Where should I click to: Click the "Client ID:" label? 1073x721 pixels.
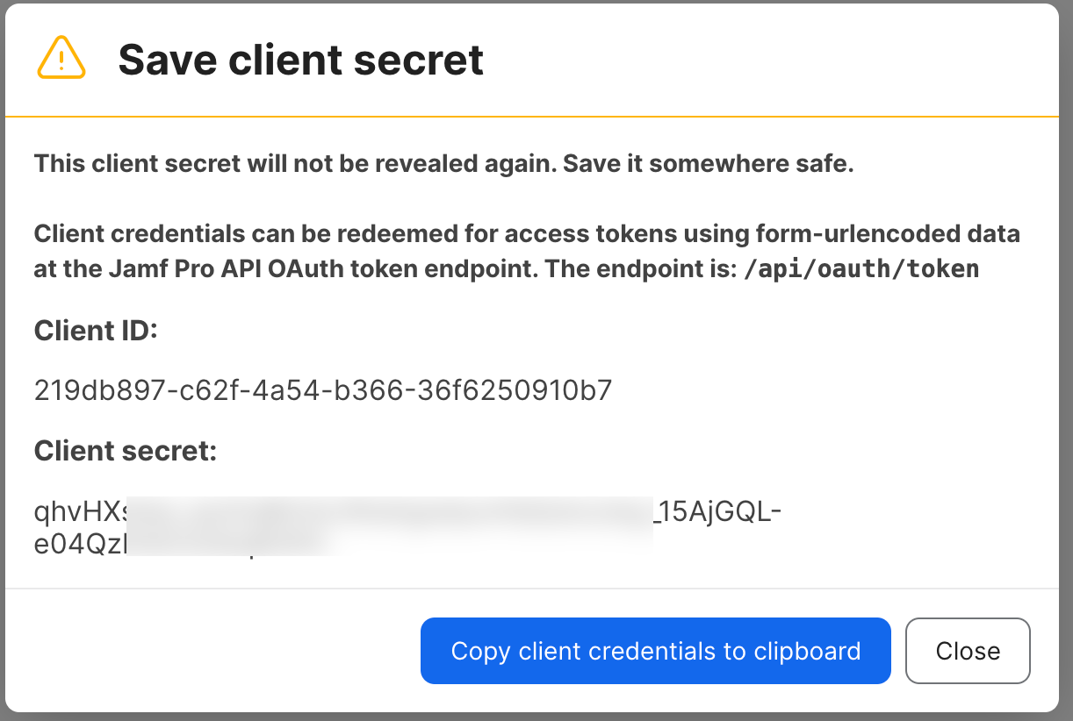95,331
